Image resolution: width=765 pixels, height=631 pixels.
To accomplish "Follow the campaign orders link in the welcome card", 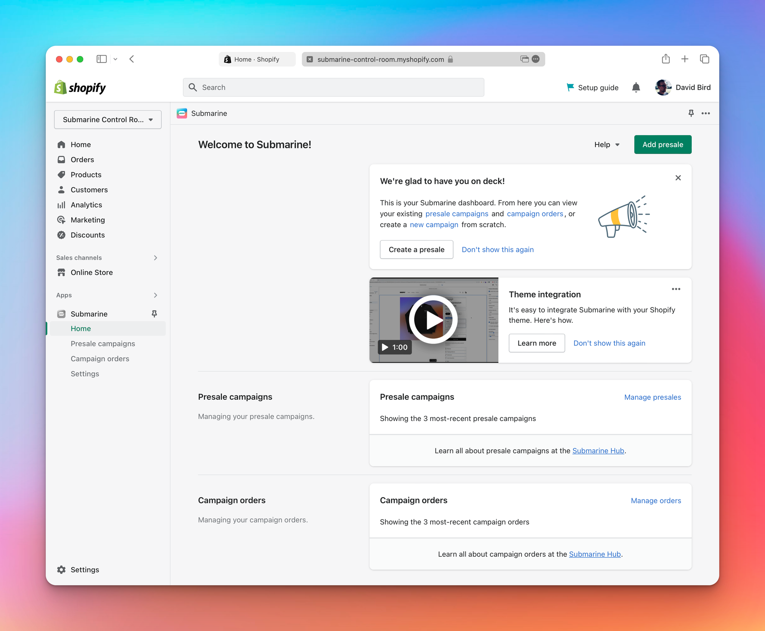I will click(535, 214).
